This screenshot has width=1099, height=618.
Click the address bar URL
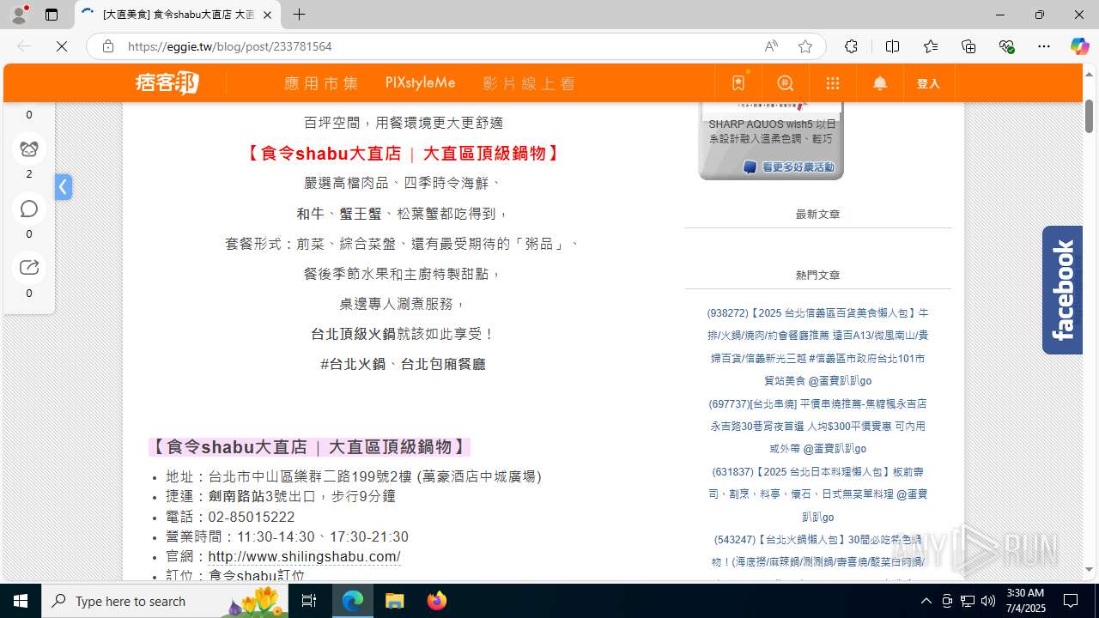229,46
